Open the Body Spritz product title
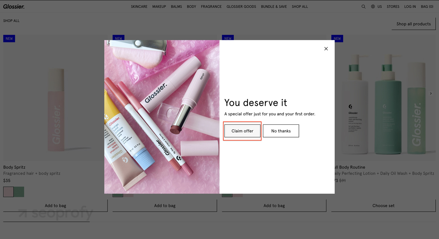 click(x=14, y=167)
